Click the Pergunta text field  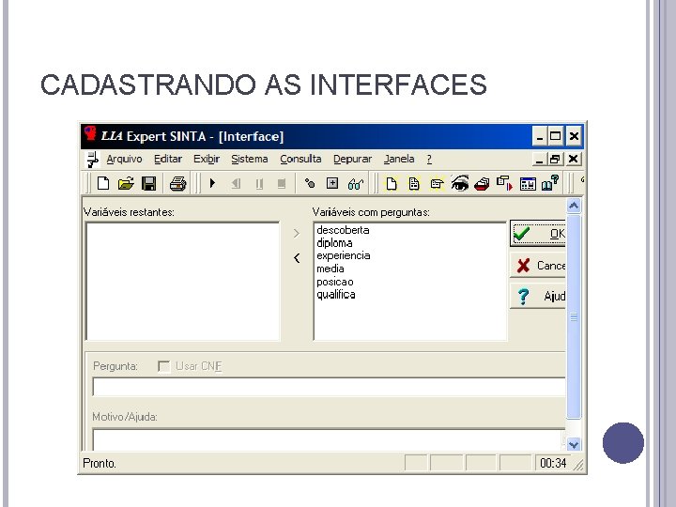[329, 387]
